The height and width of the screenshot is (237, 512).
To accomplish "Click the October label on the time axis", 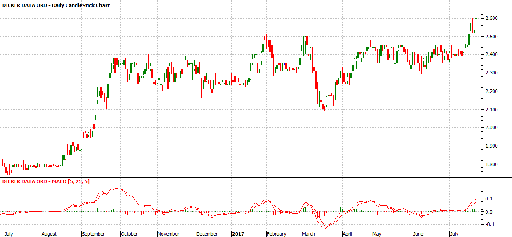I will point(129,234).
